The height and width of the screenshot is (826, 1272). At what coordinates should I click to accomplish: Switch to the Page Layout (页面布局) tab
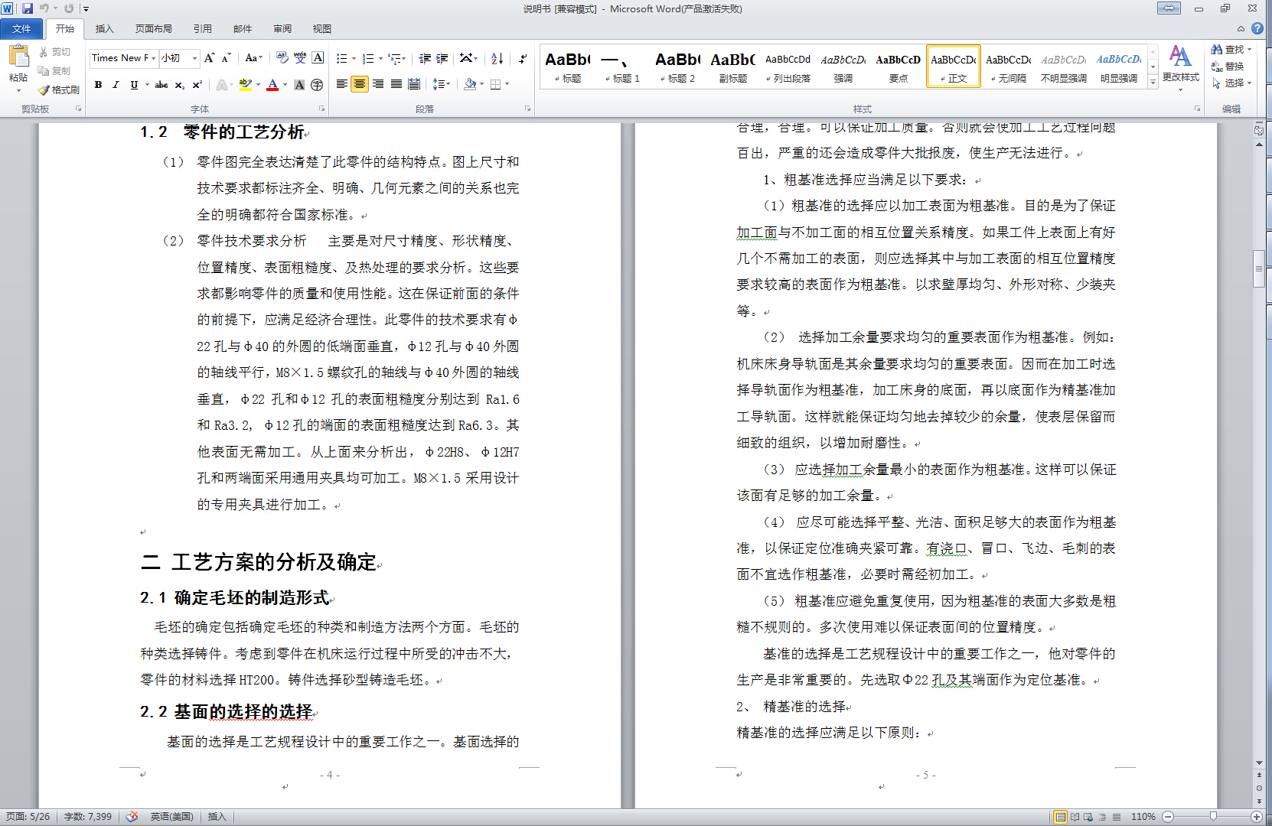[x=153, y=28]
